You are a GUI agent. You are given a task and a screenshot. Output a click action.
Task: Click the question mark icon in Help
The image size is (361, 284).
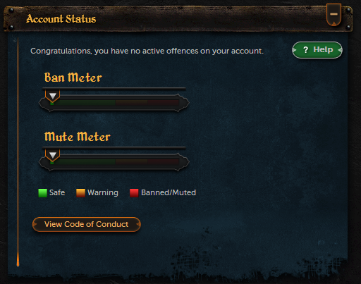[305, 50]
